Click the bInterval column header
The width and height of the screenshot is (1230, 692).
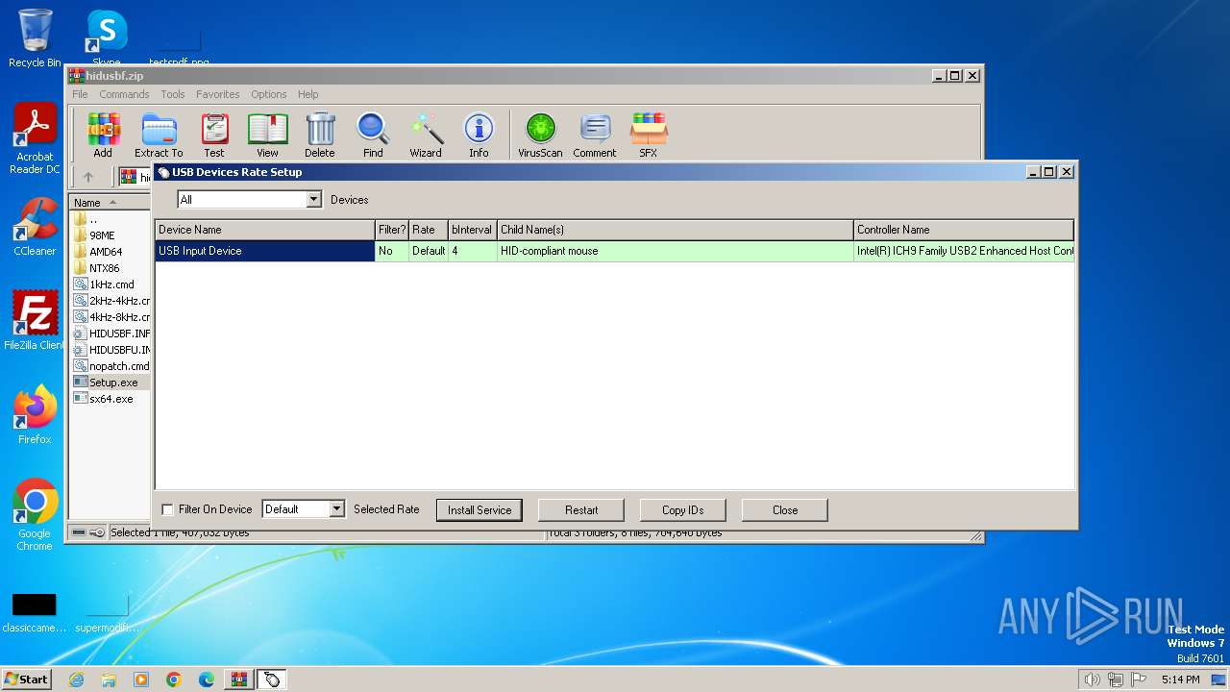click(x=473, y=230)
